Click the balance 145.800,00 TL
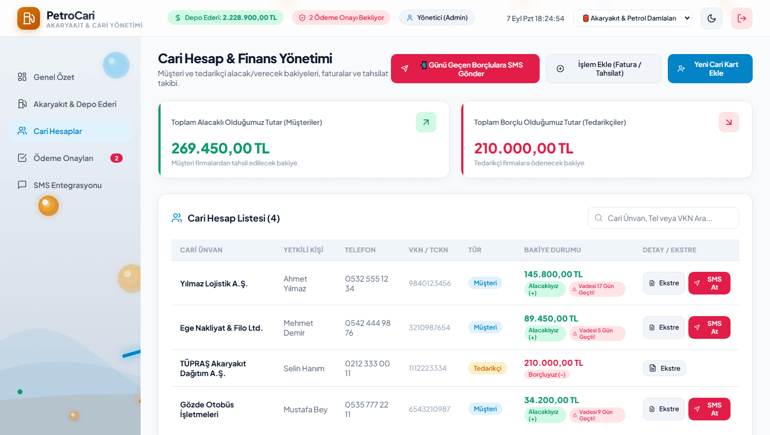Screen dimensions: 770x435 [553, 275]
